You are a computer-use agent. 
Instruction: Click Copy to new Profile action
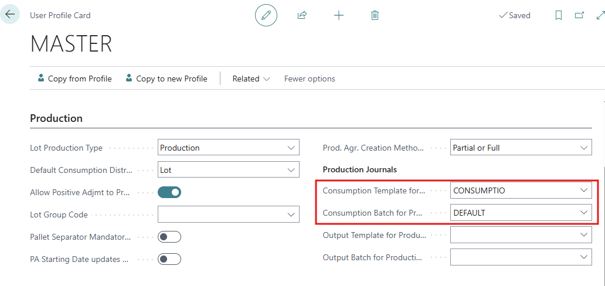pyautogui.click(x=166, y=79)
